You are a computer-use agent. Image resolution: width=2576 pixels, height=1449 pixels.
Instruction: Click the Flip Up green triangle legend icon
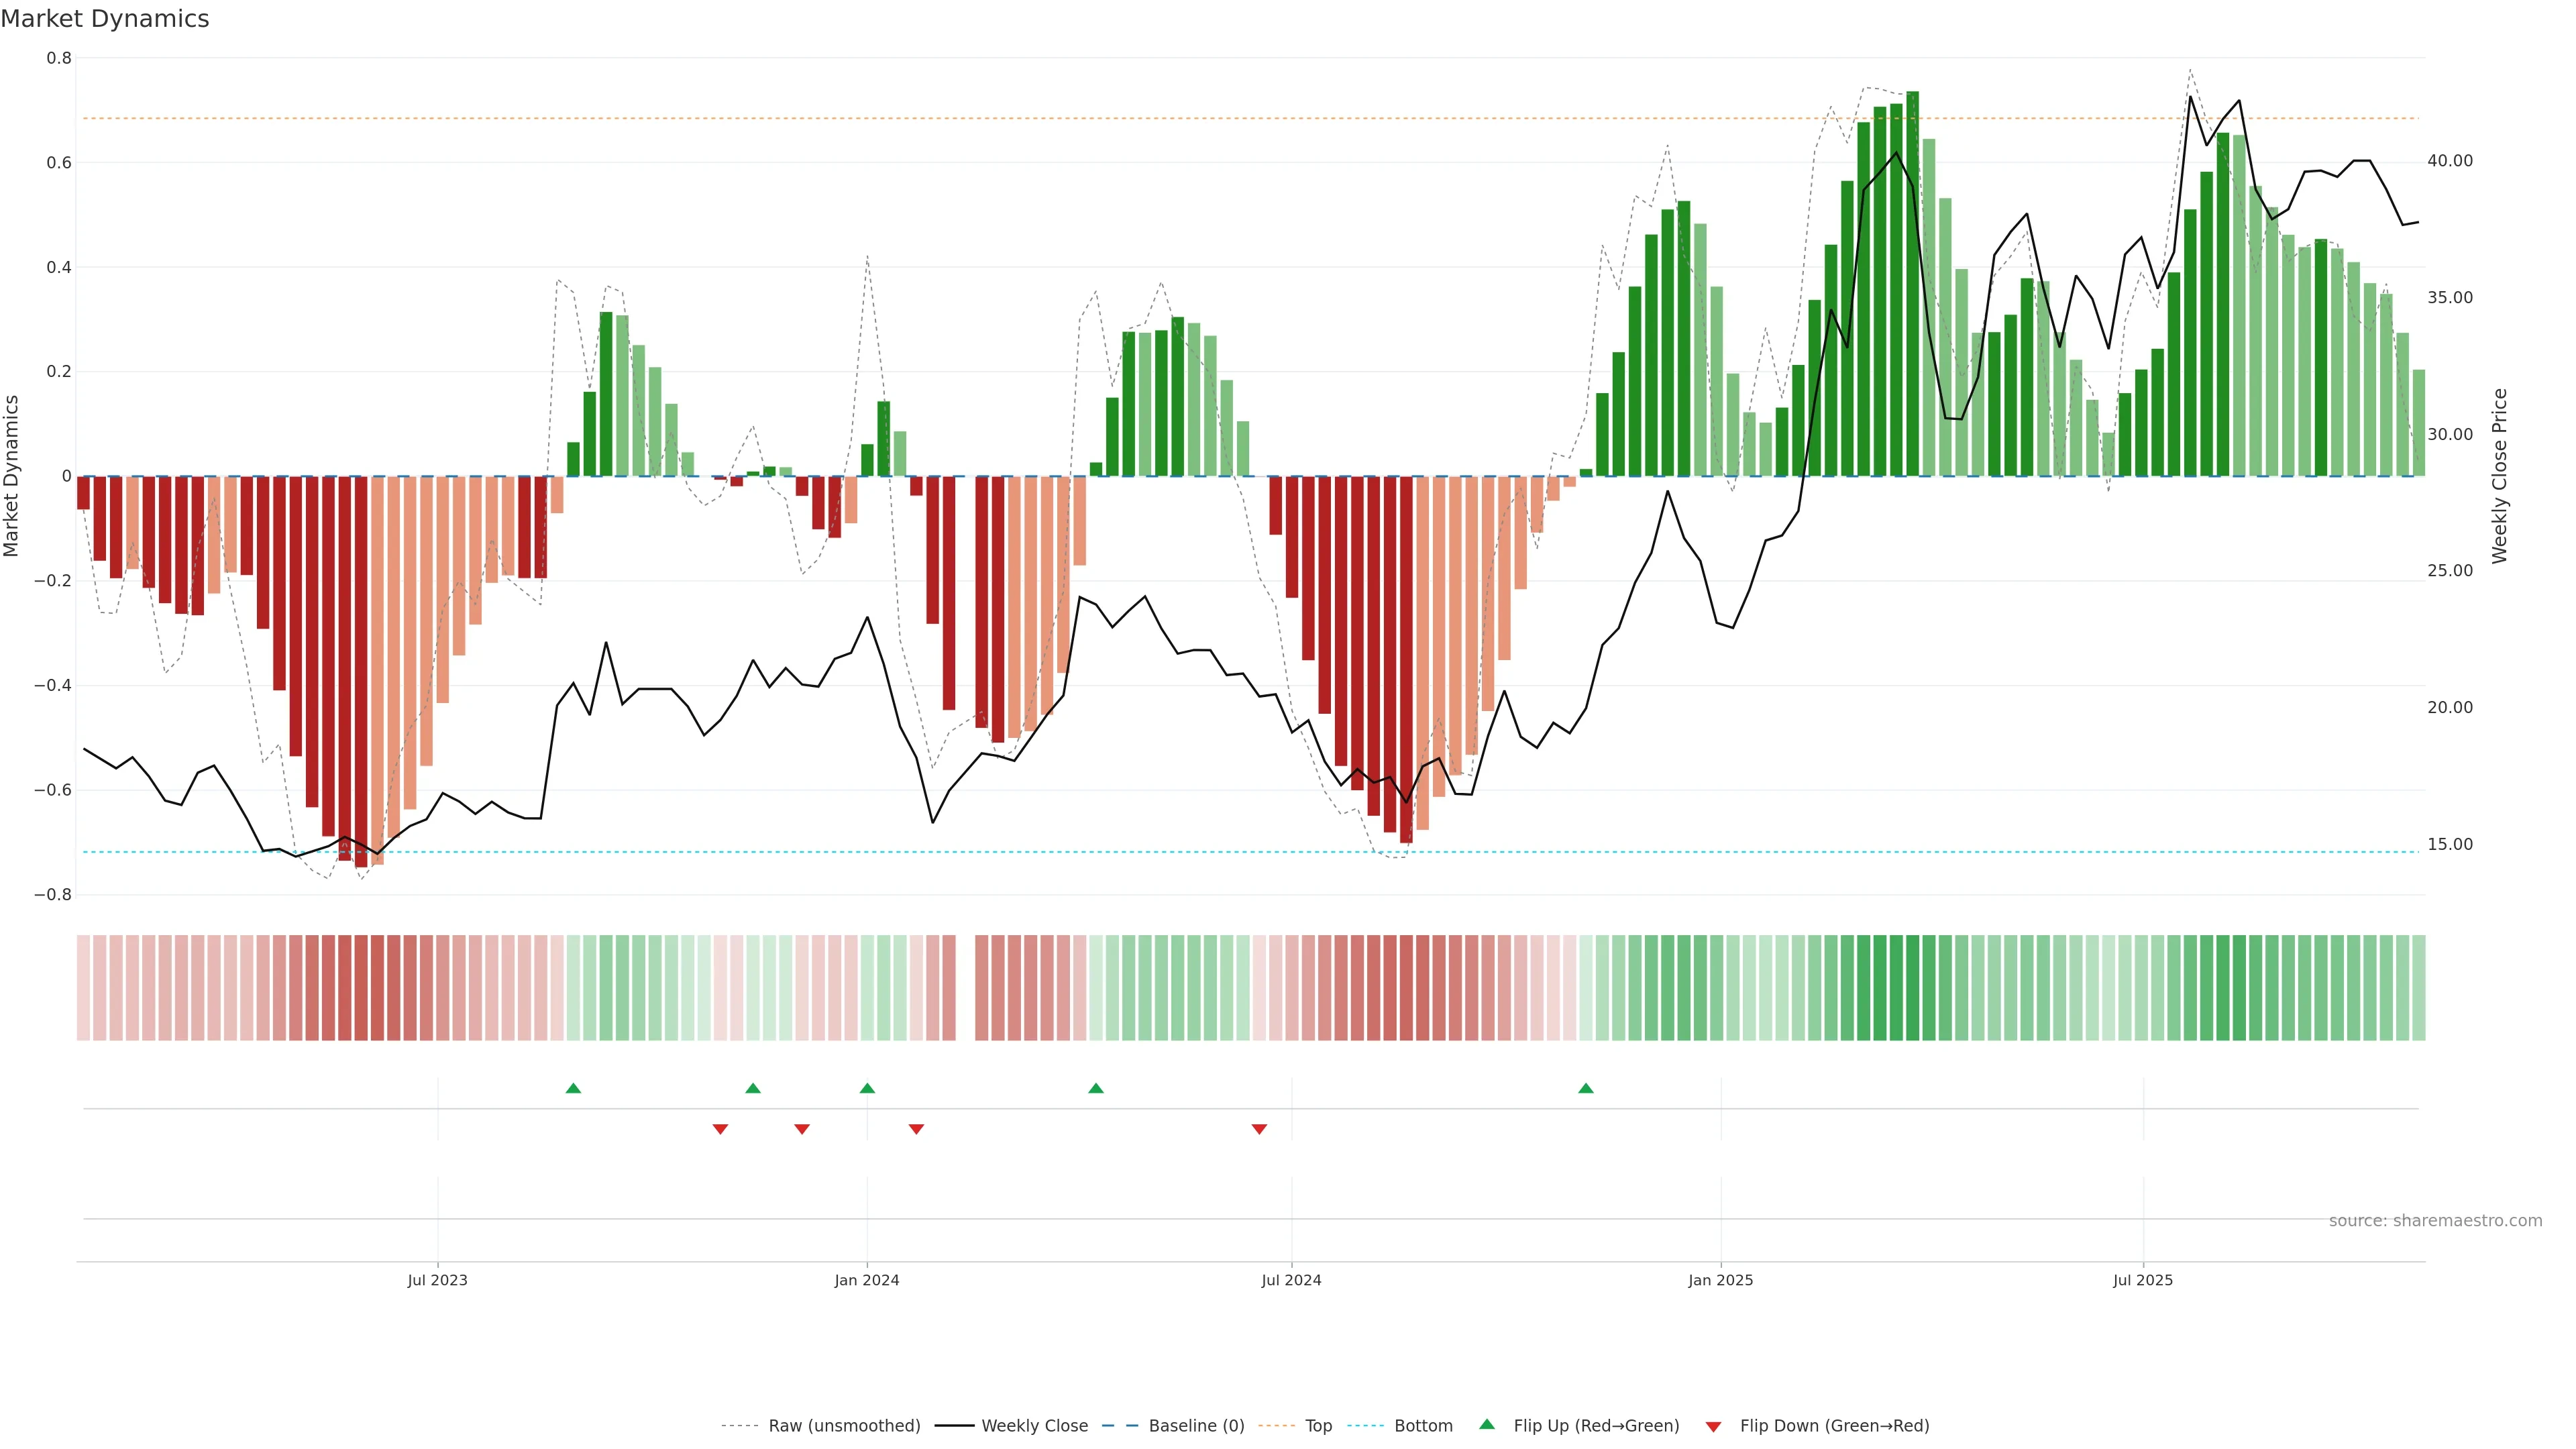click(1487, 1424)
